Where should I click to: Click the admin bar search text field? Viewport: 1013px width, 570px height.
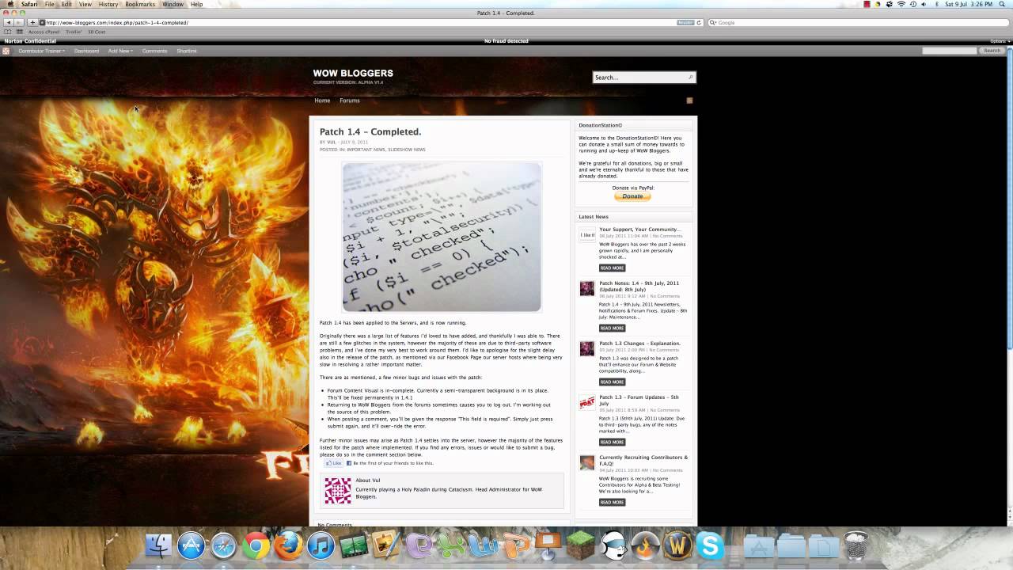949,51
